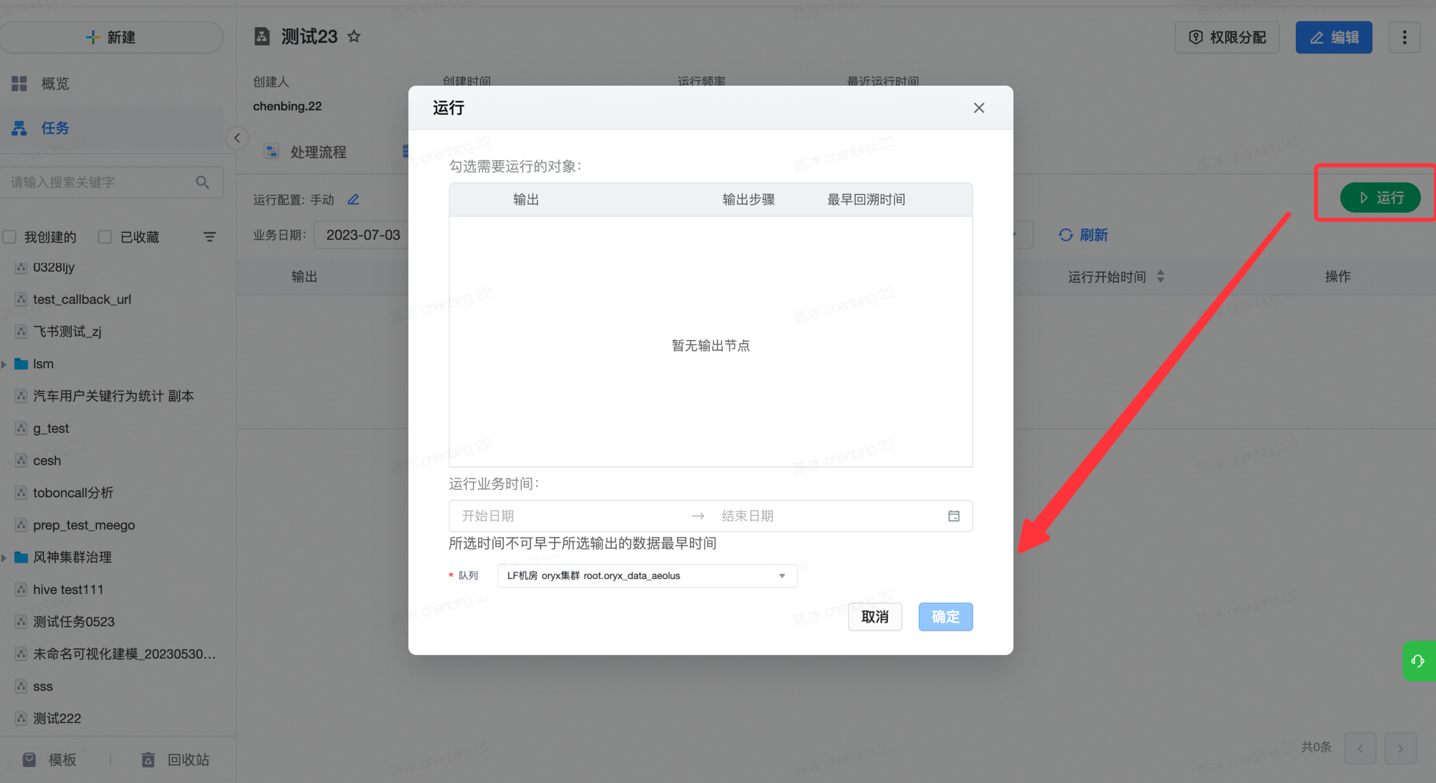Click the 风神集群治理 folder icon
This screenshot has width=1436, height=783.
click(x=21, y=557)
